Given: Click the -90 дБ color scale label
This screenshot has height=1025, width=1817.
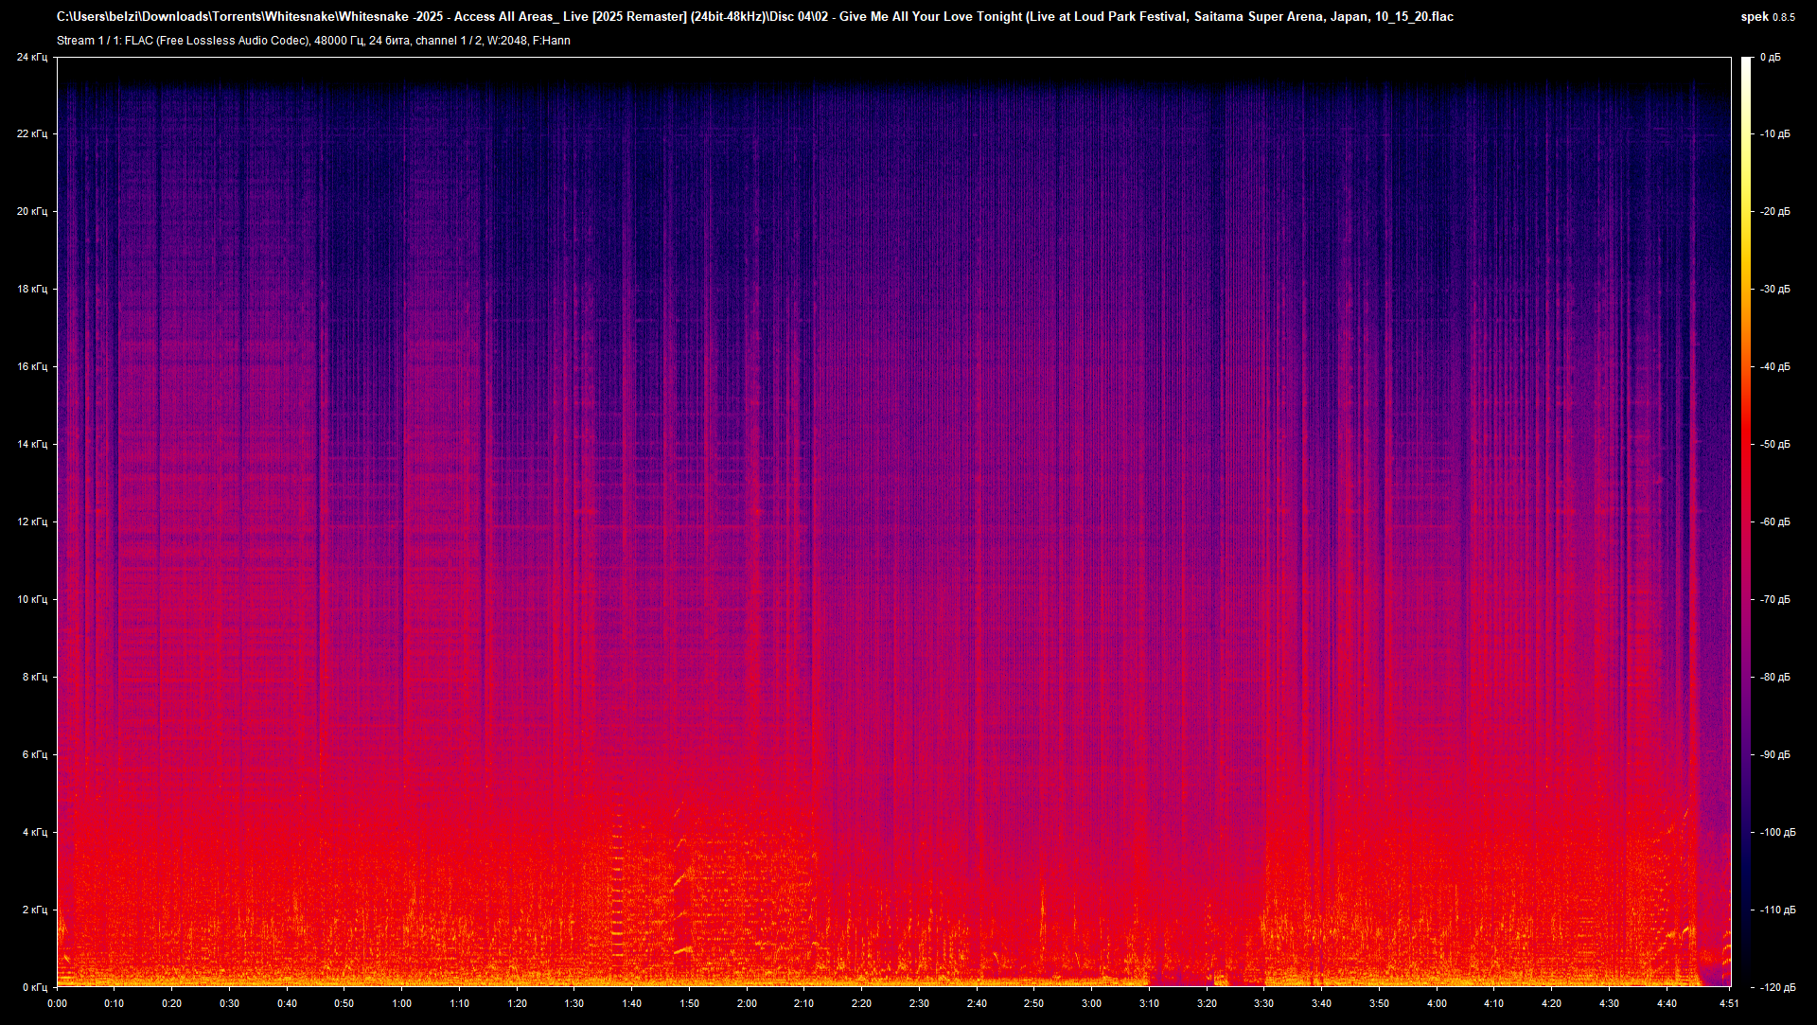Looking at the screenshot, I should [x=1774, y=754].
